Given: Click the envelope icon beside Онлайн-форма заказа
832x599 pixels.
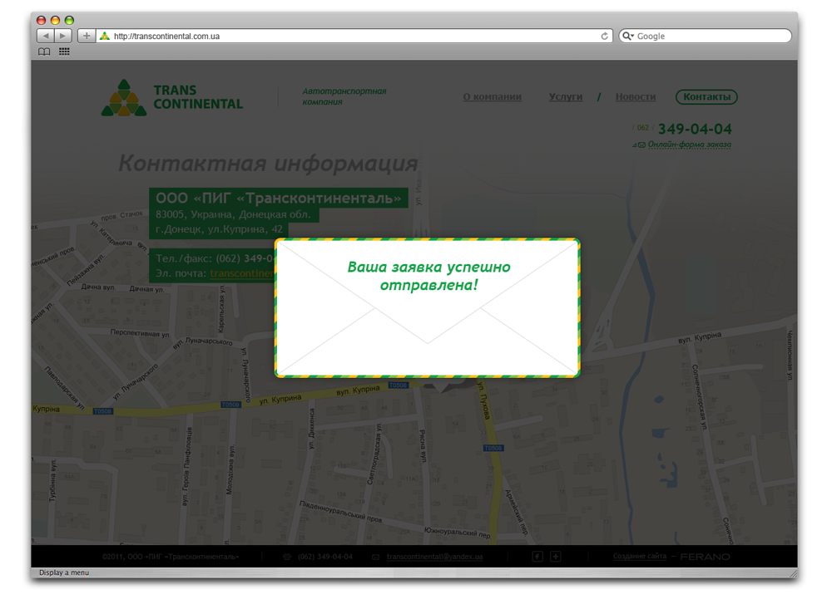Looking at the screenshot, I should 639,145.
